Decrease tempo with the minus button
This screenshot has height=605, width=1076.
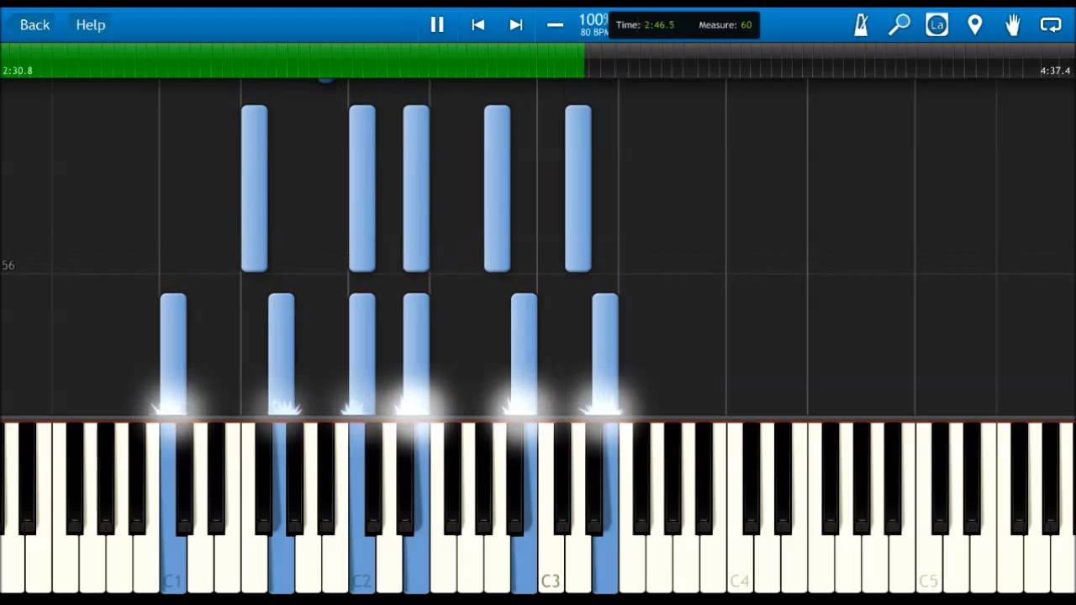555,25
